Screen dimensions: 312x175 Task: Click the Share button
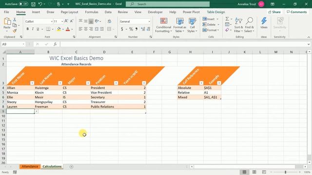(x=274, y=12)
